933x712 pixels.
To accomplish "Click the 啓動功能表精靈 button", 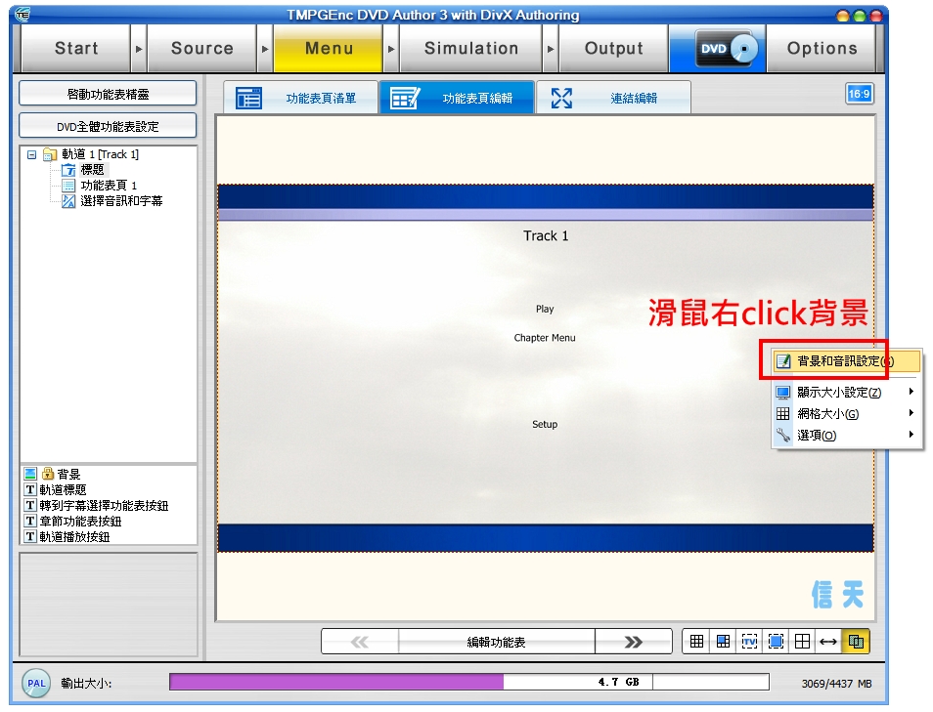I will pyautogui.click(x=108, y=94).
